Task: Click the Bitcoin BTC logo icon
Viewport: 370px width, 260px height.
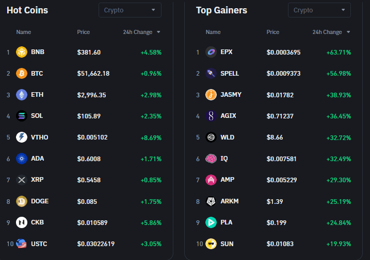Action: click(22, 74)
